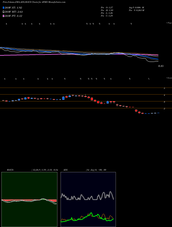Image resolution: width=172 pixels, height=227 pixels.
Task: Click the ADX '(14 day)' parameter values
Action: (x=96, y=170)
